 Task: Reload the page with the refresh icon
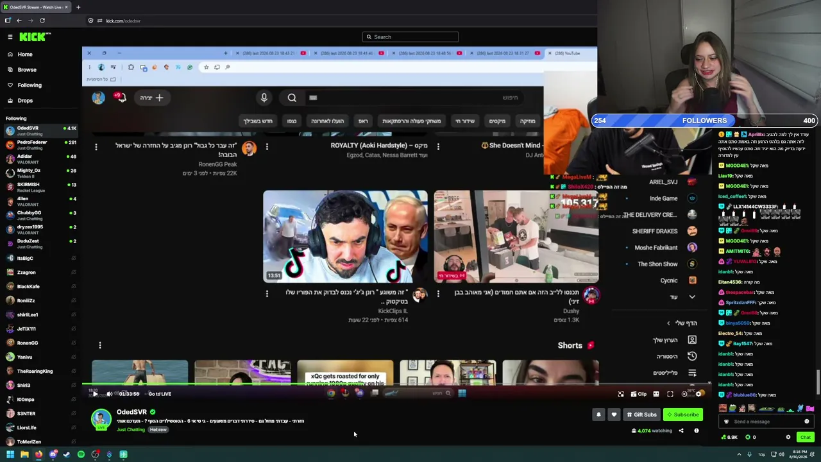pyautogui.click(x=42, y=21)
